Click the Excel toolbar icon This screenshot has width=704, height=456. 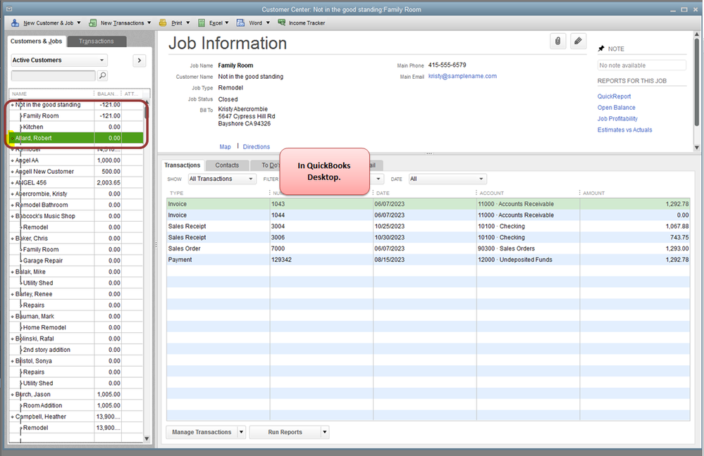pos(202,23)
